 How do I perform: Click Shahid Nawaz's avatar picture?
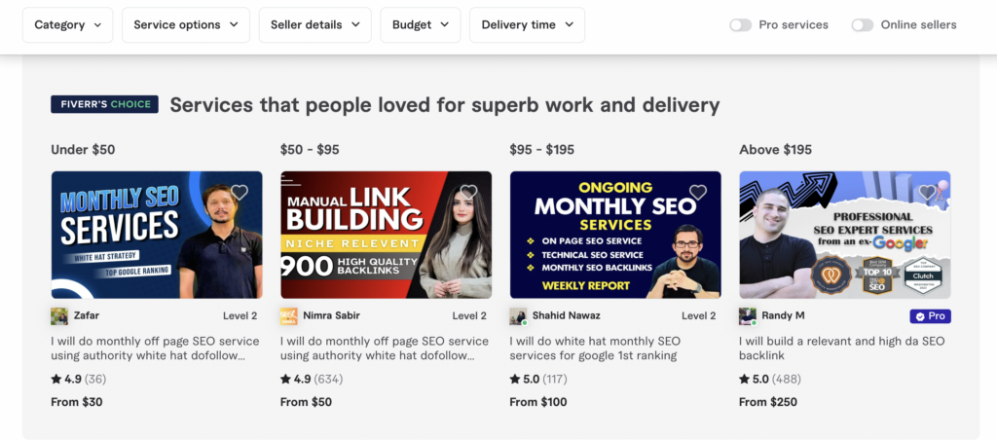click(518, 316)
